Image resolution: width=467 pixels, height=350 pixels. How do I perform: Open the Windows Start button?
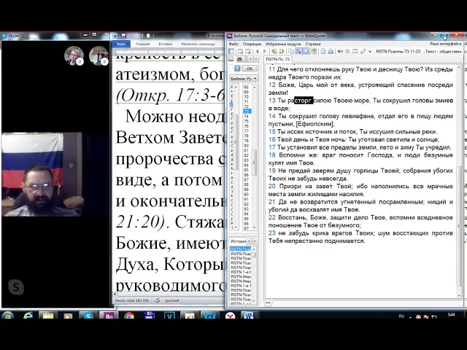(x=7, y=316)
